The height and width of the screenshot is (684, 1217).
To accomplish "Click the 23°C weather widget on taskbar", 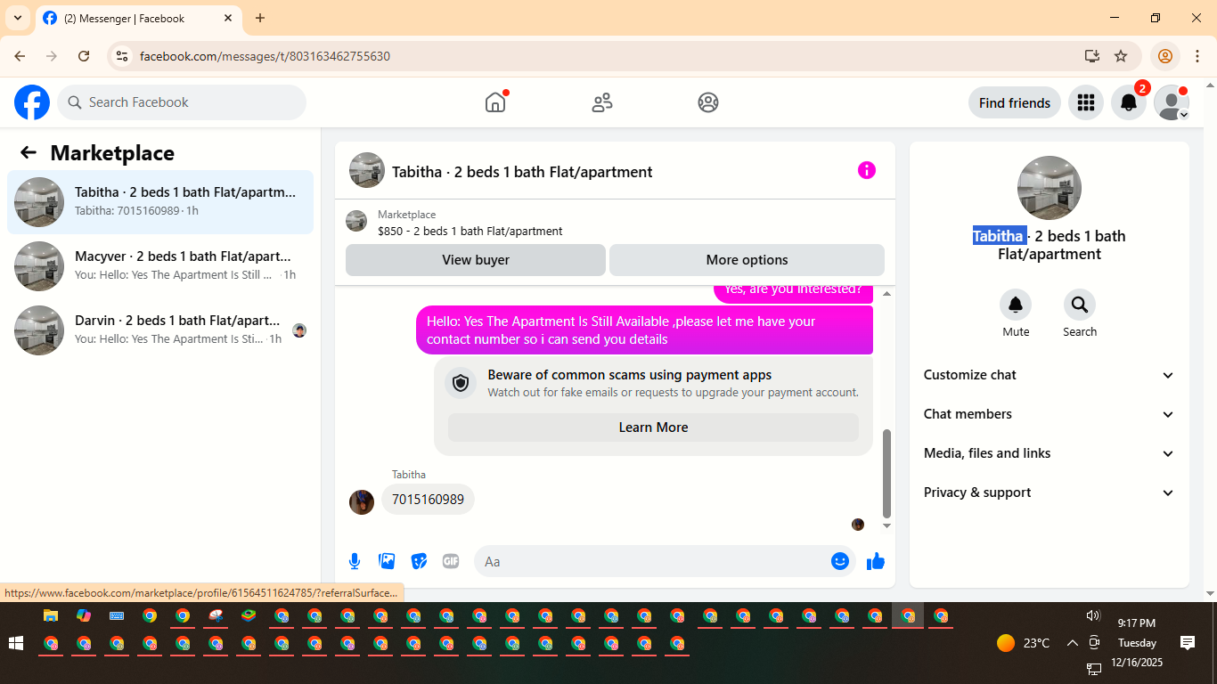I will (x=1024, y=643).
